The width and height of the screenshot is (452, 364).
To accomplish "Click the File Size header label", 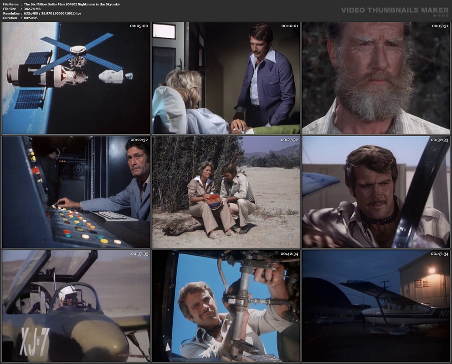I will click(x=10, y=9).
